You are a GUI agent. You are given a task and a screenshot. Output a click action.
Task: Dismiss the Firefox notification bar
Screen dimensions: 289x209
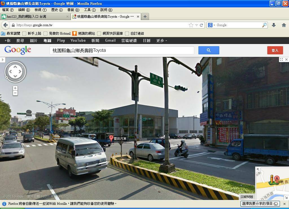pos(284,204)
